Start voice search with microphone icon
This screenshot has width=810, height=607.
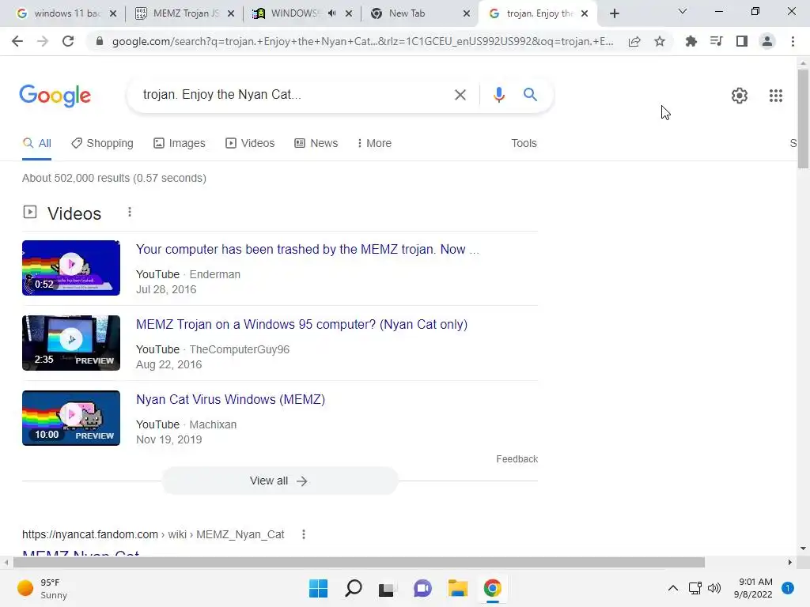tap(498, 95)
